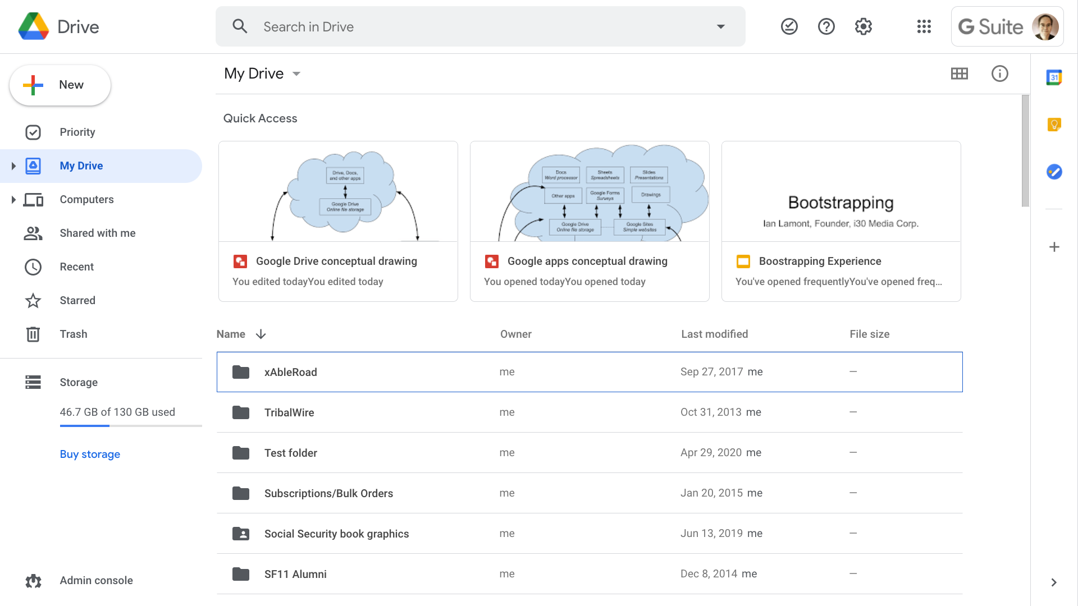This screenshot has height=606, width=1078.
Task: Click the New button to create file
Action: pos(59,84)
